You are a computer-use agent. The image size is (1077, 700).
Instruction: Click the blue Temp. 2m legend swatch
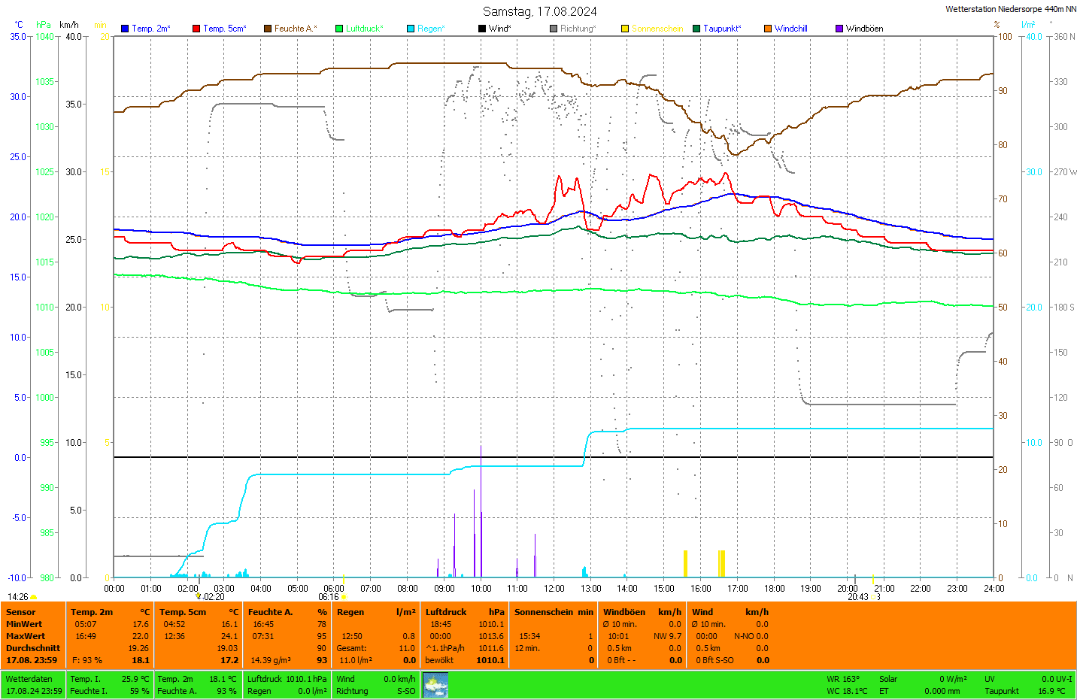click(125, 29)
